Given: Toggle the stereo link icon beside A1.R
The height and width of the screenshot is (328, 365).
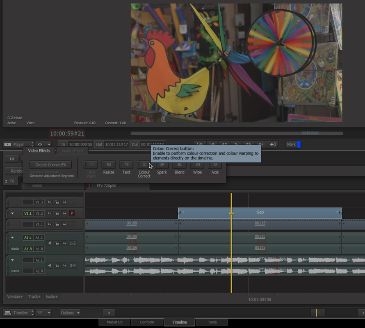Looking at the screenshot, I should point(15,249).
